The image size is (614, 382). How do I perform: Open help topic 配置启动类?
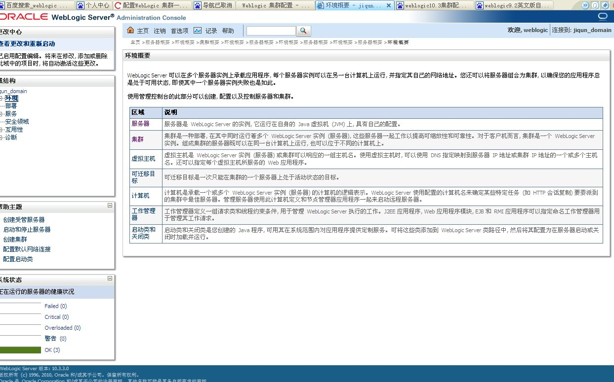18,259
